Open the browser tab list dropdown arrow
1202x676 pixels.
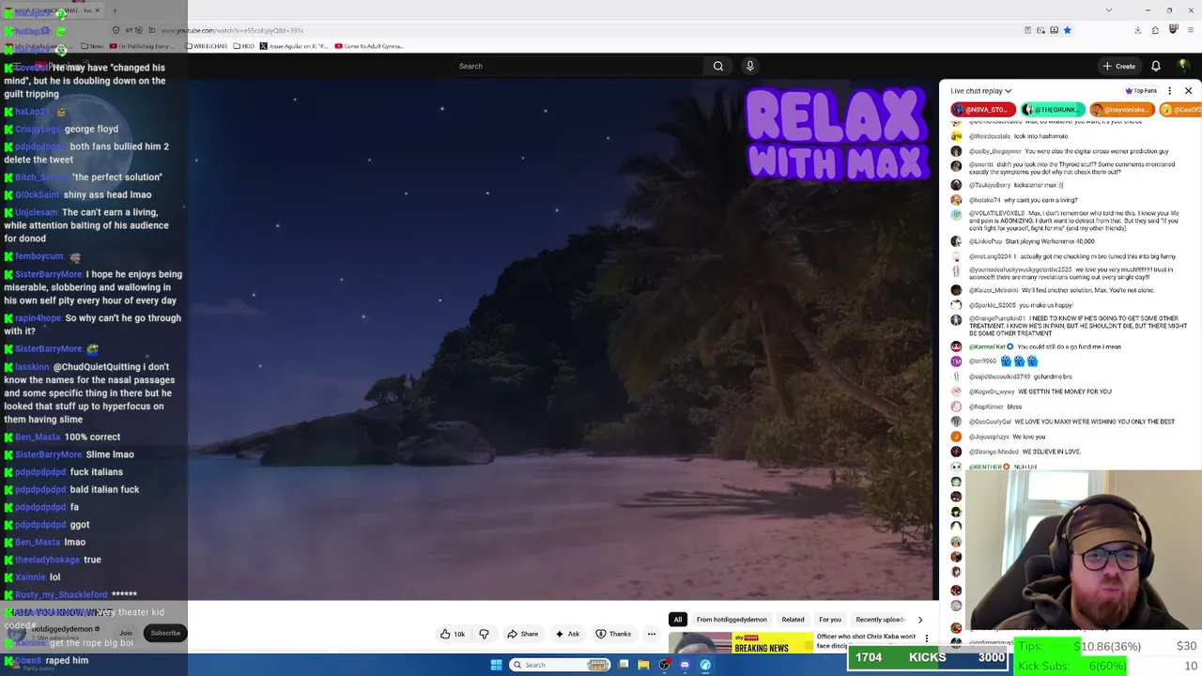1108,10
